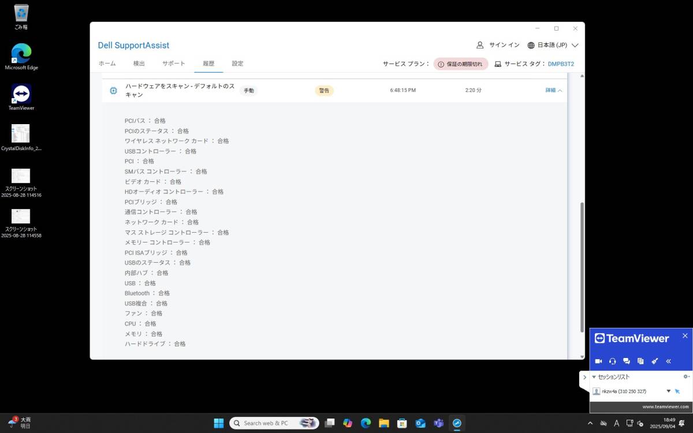Screen dimensions: 693x433
Task: Switch to the 検出 tab
Action: click(x=139, y=64)
